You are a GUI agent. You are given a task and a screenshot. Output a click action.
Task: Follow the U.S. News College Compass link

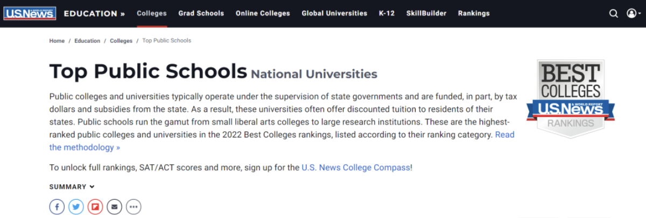[x=356, y=168]
